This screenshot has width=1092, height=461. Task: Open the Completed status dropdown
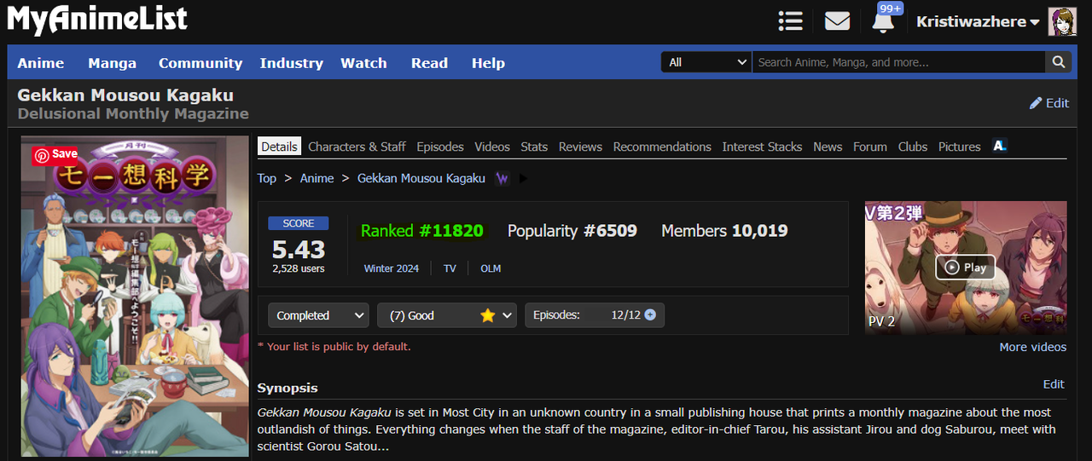[x=319, y=315]
